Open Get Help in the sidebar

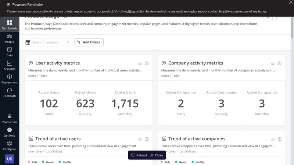pyautogui.click(x=10, y=132)
